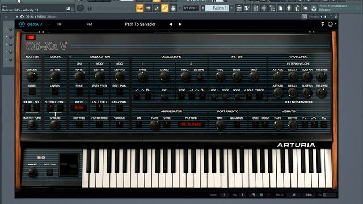Click the pitch bend lever pad
The height and width of the screenshot is (204, 363).
coord(69,165)
